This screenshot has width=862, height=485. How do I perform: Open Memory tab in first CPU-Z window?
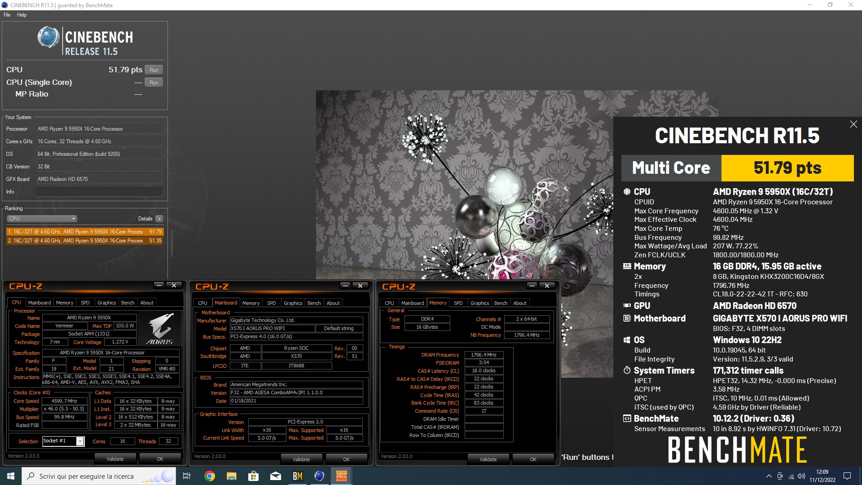click(65, 303)
